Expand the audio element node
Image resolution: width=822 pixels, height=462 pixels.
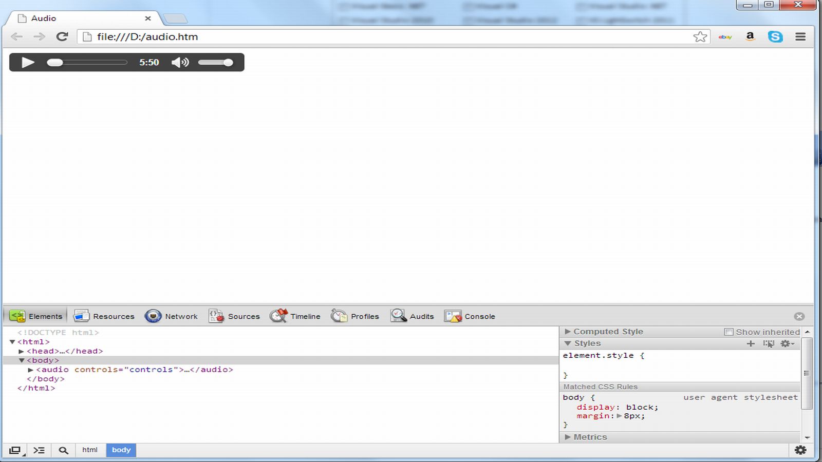pos(31,370)
